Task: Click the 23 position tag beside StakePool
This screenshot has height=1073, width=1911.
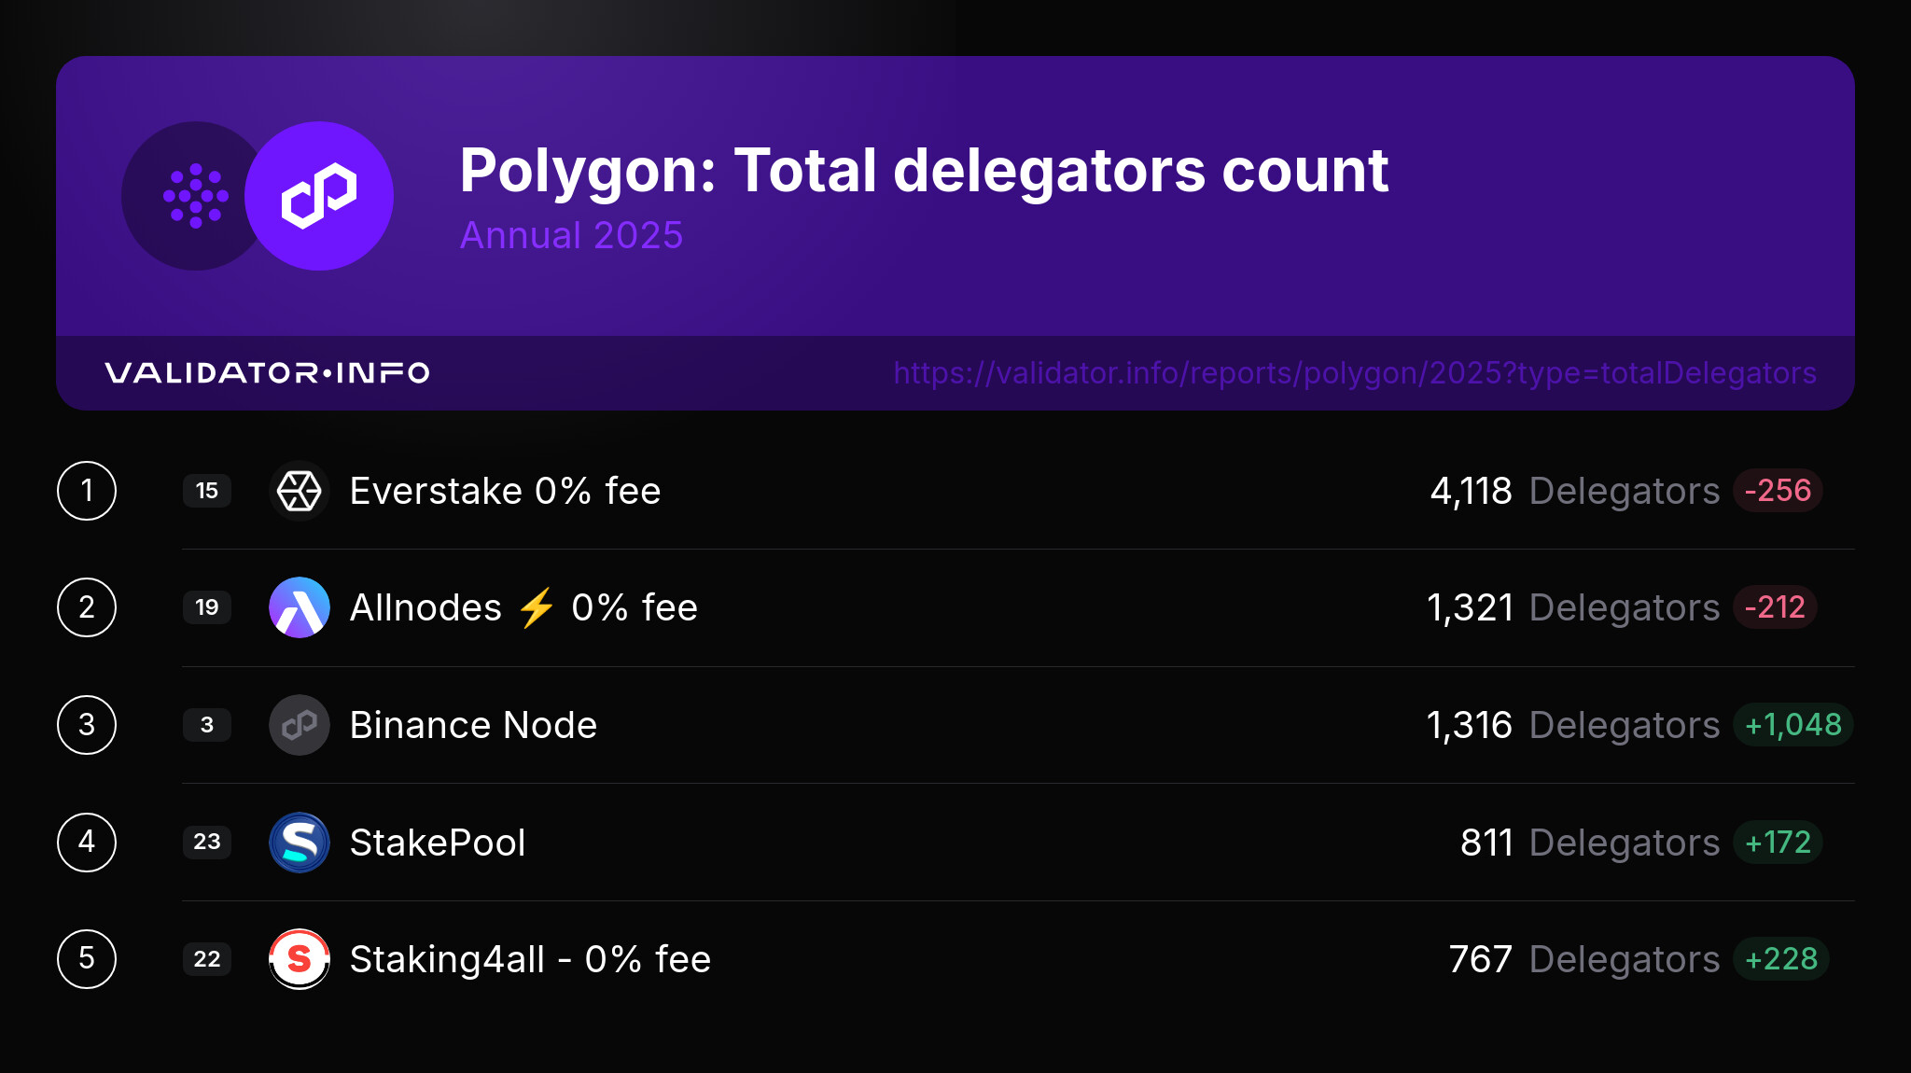Action: tap(207, 843)
